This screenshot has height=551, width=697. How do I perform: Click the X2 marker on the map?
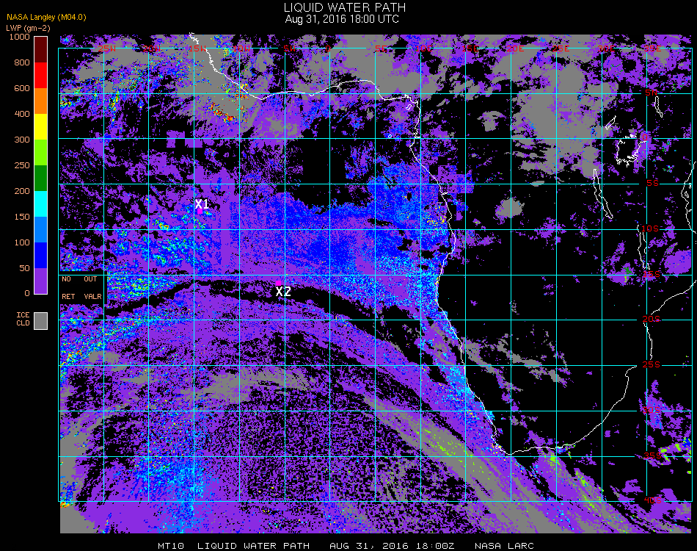283,292
